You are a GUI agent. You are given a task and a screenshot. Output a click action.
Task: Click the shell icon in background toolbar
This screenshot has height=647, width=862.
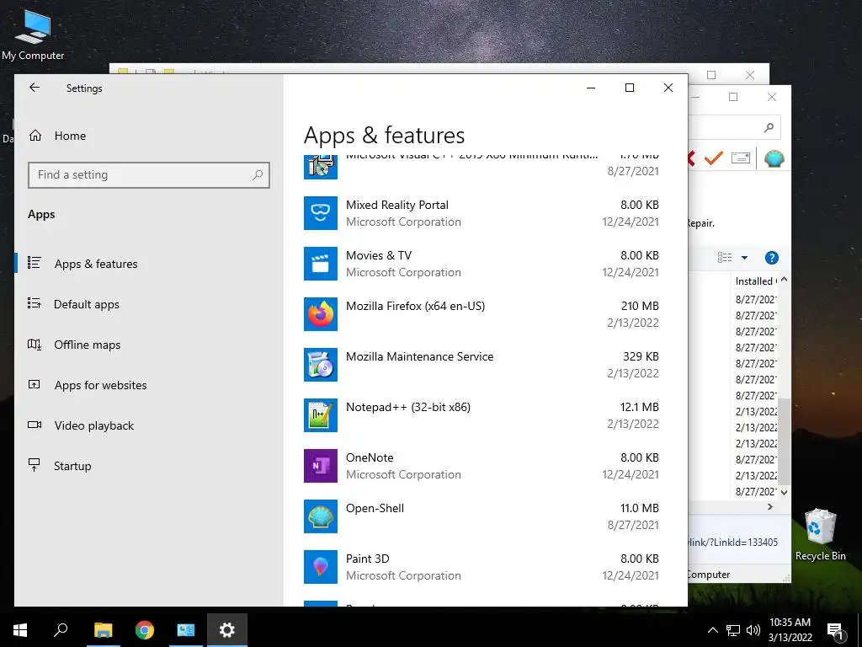774,158
